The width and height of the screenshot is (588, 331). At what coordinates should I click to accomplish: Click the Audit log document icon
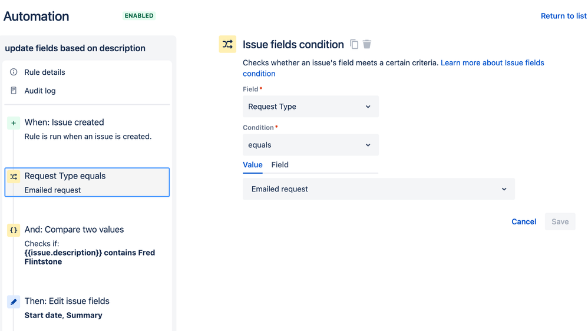coord(14,91)
